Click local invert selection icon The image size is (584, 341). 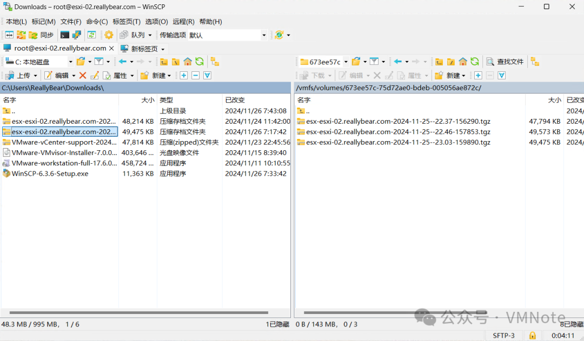coord(208,76)
